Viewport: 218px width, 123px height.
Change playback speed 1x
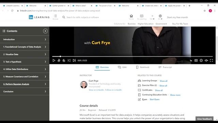pyautogui.click(x=191, y=60)
